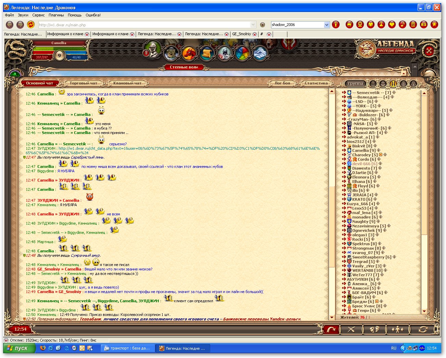Open the shadow_2006 account dropdown
446x358 pixels.
pos(327,25)
